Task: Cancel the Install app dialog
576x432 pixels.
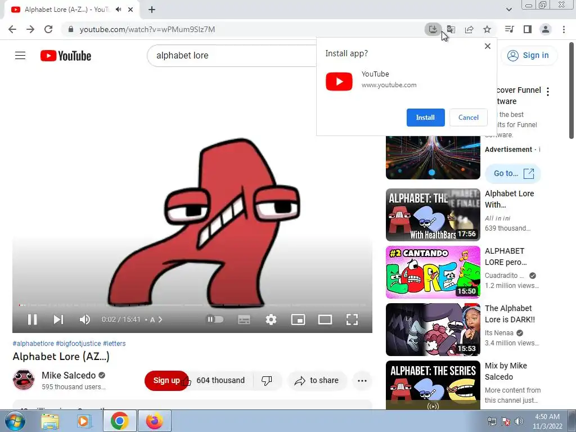Action: click(469, 118)
